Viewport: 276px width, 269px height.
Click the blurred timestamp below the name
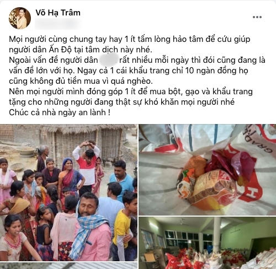[x=58, y=25]
